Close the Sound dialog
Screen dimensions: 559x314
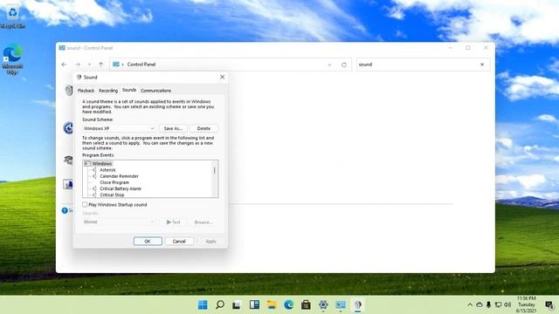(222, 78)
